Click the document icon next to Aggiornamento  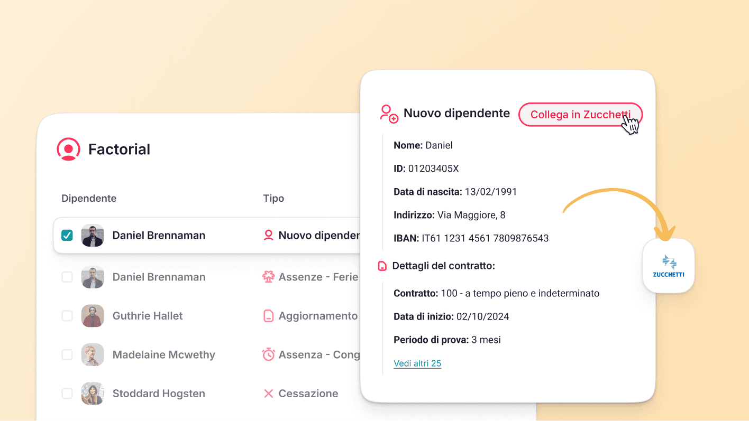(x=269, y=315)
